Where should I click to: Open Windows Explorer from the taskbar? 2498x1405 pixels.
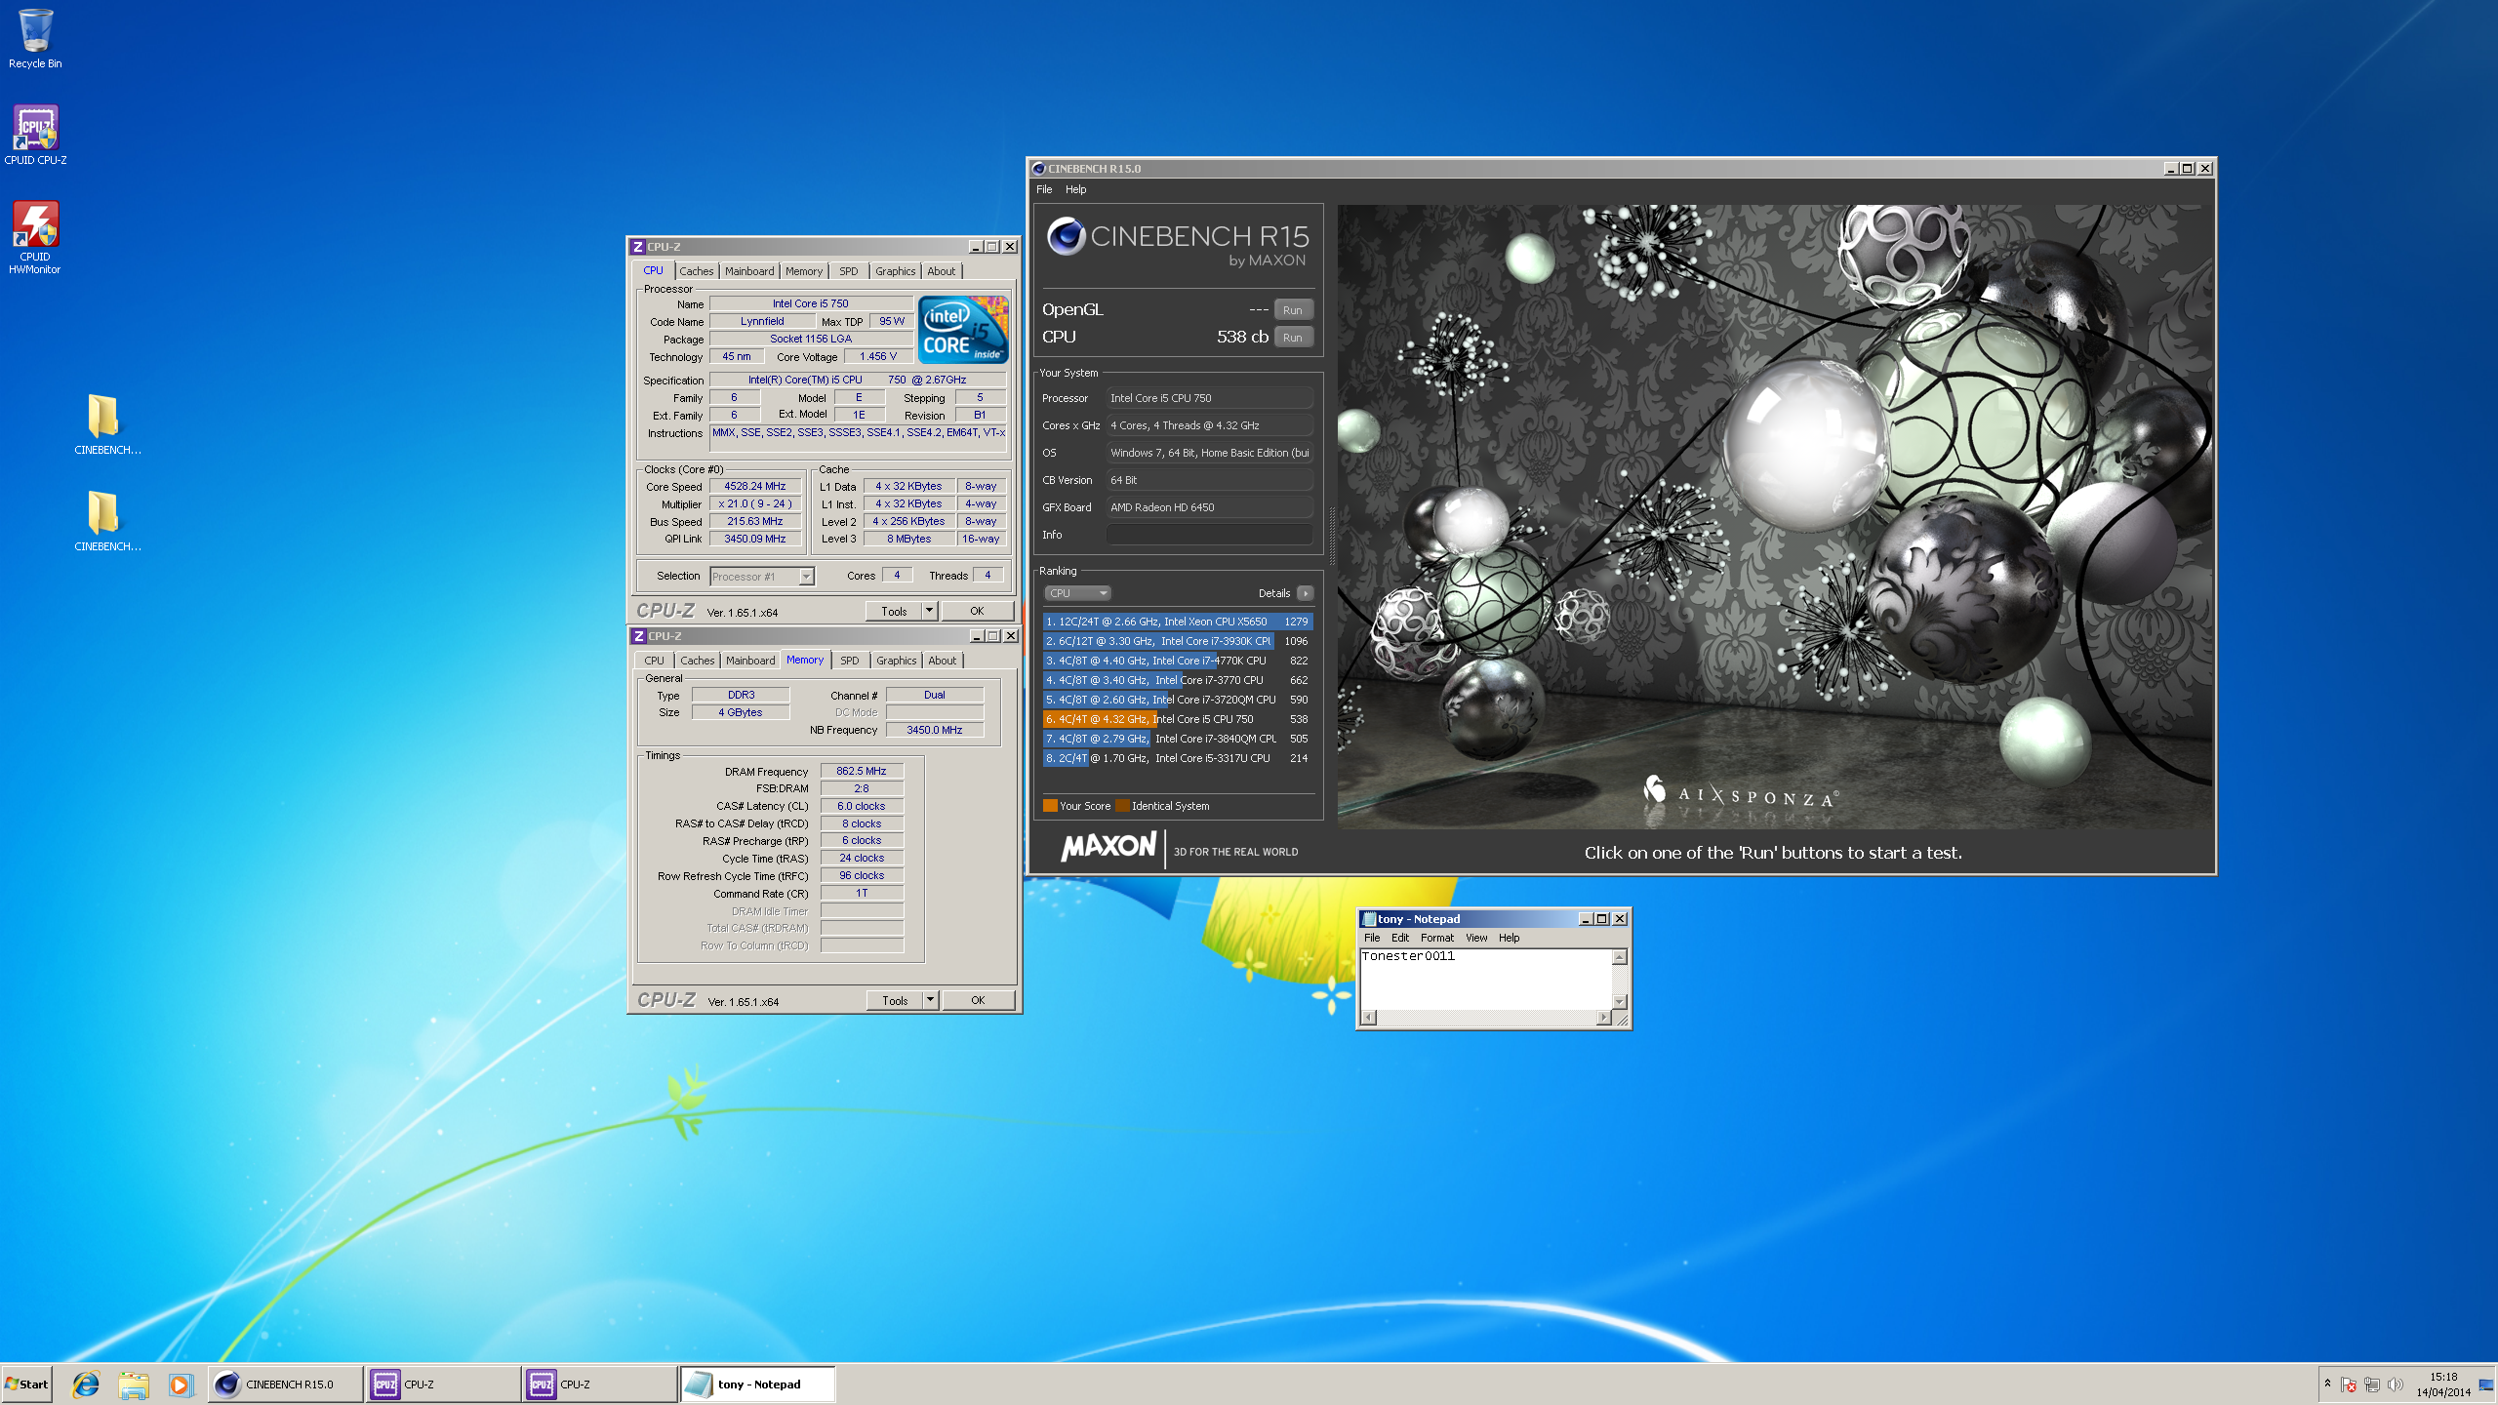coord(134,1384)
